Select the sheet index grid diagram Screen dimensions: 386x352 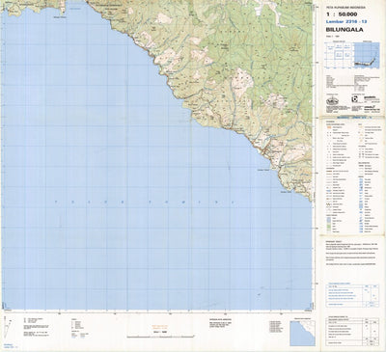339,55
